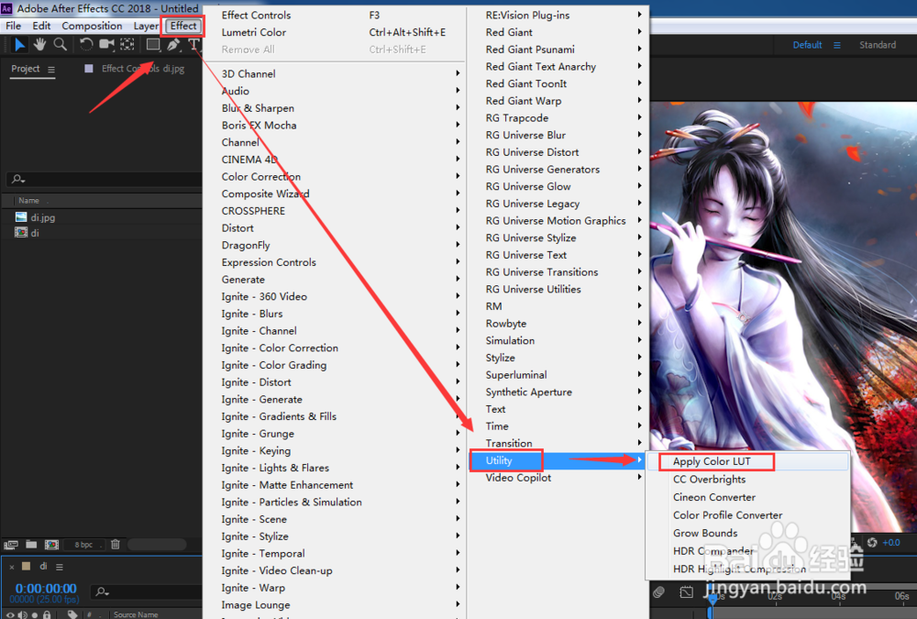
Task: Toggle the video eye column in timeline
Action: tap(10, 614)
